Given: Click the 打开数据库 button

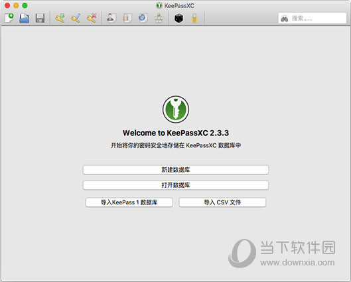Looking at the screenshot, I should coord(176,185).
